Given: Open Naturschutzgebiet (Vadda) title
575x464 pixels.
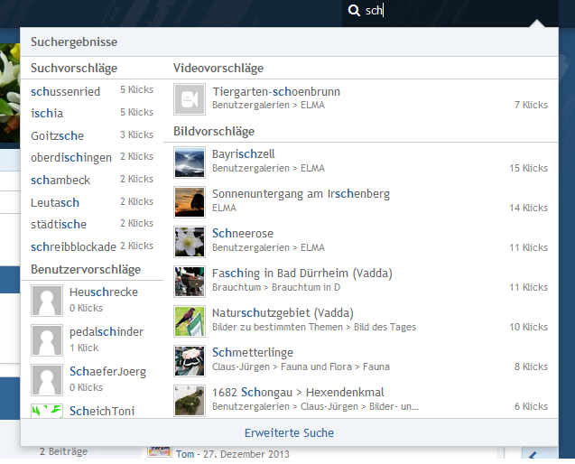Looking at the screenshot, I should [283, 313].
